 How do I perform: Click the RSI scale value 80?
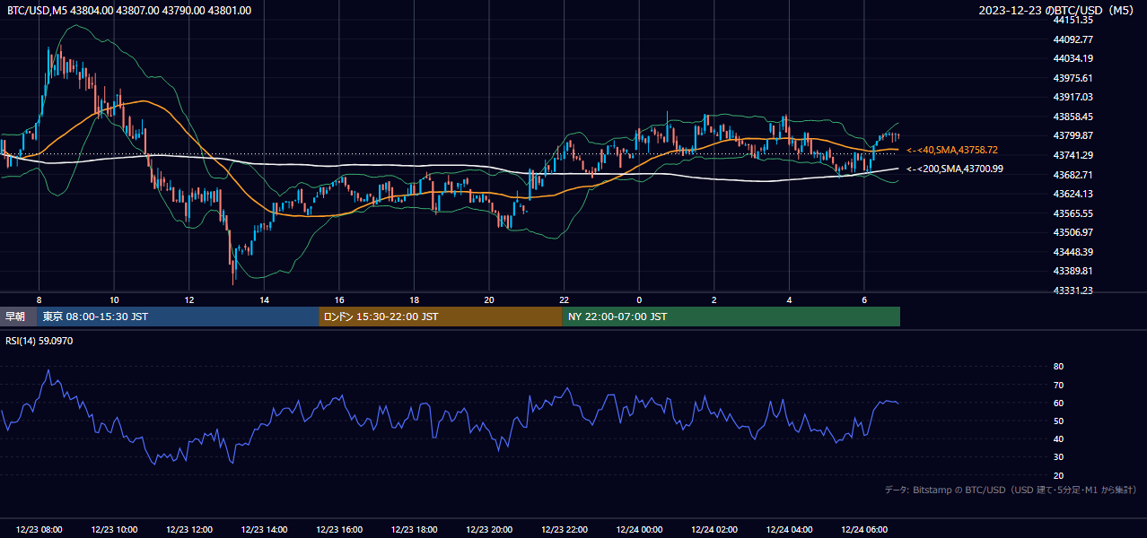1058,367
